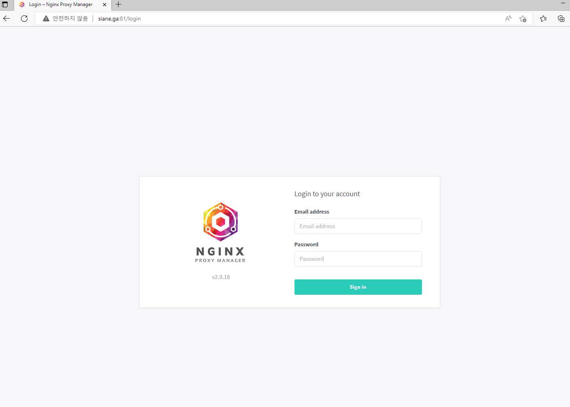570x407 pixels.
Task: Click the 'Email address' label
Action: (311, 212)
